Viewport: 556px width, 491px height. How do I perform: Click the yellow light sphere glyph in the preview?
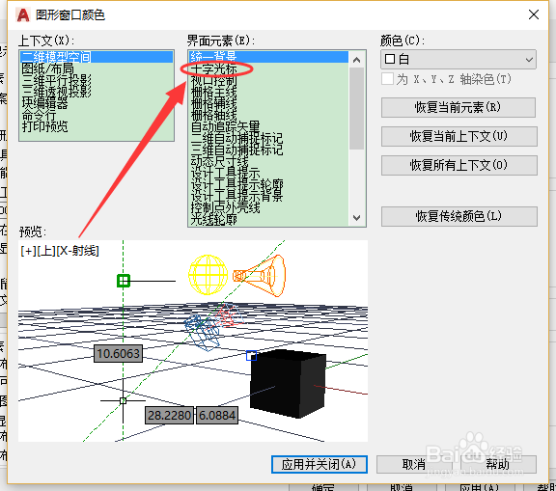(208, 275)
